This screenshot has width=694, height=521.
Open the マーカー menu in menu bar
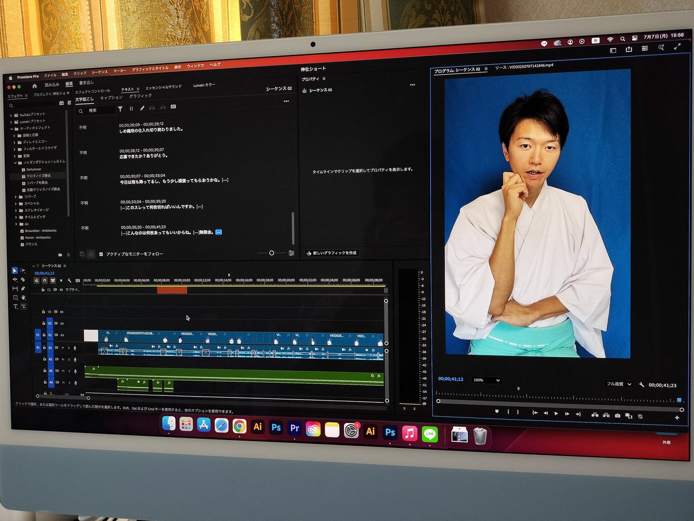coord(120,70)
